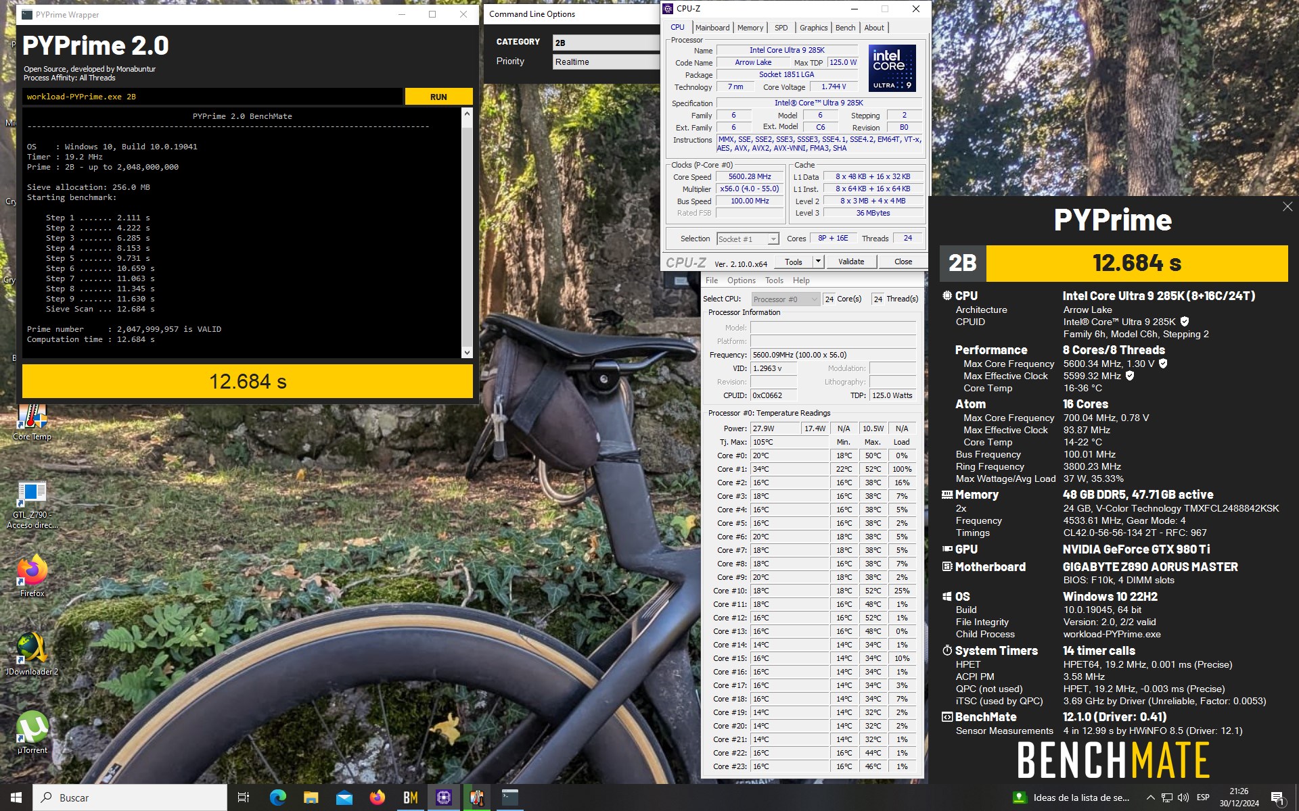Click the Validate button in CPU-Z
1299x811 pixels.
point(851,262)
